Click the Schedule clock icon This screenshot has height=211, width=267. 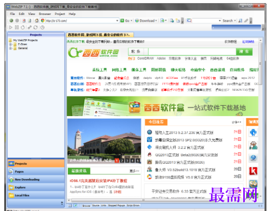tap(42, 27)
